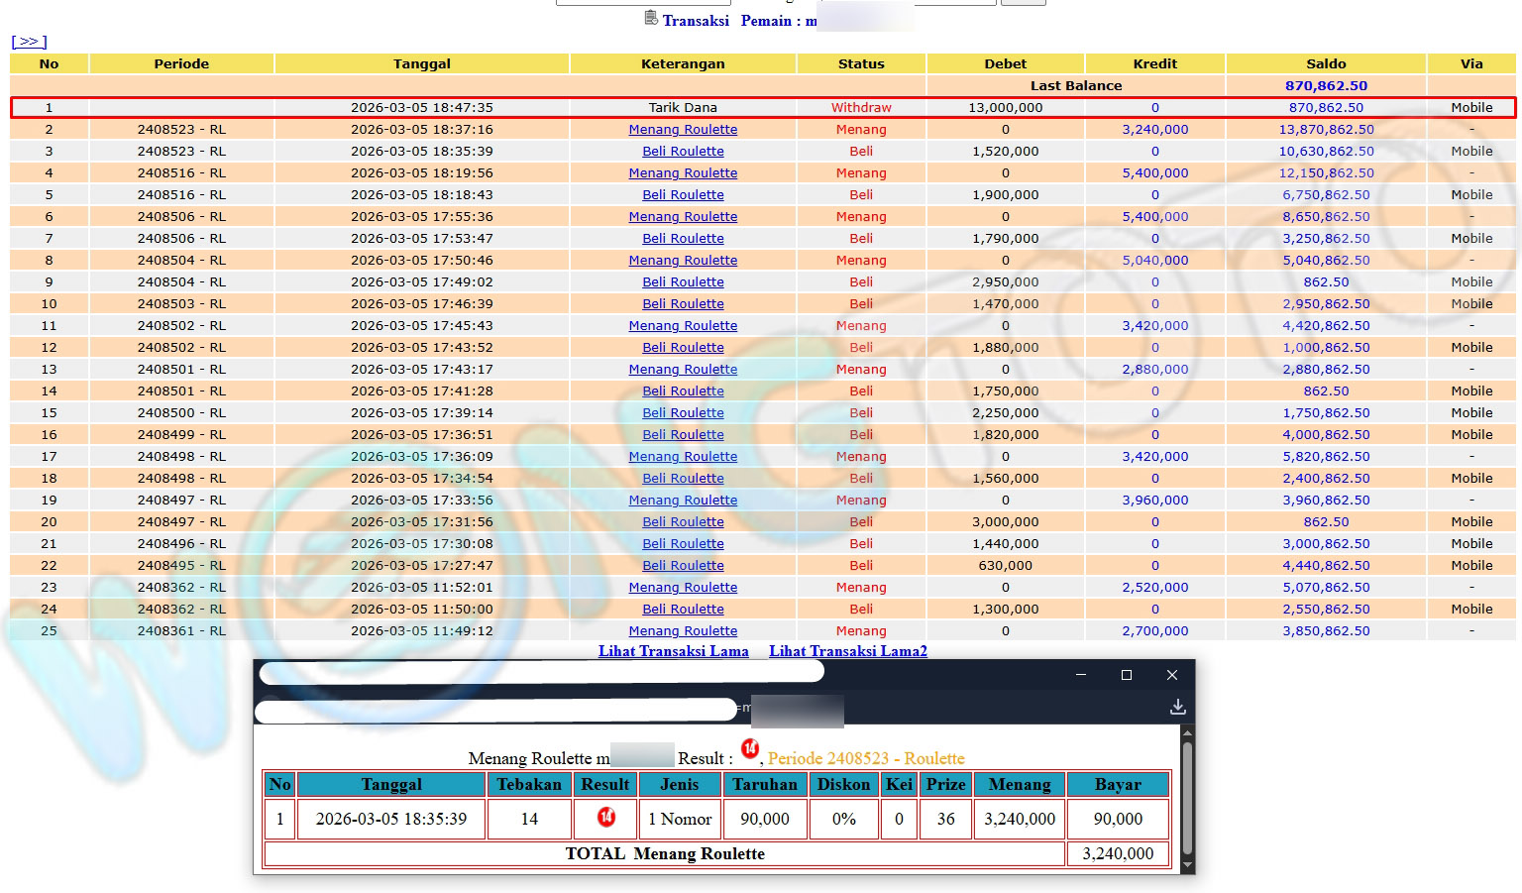The height and width of the screenshot is (893, 1522).
Task: Close the roulette result popup window
Action: [1171, 675]
